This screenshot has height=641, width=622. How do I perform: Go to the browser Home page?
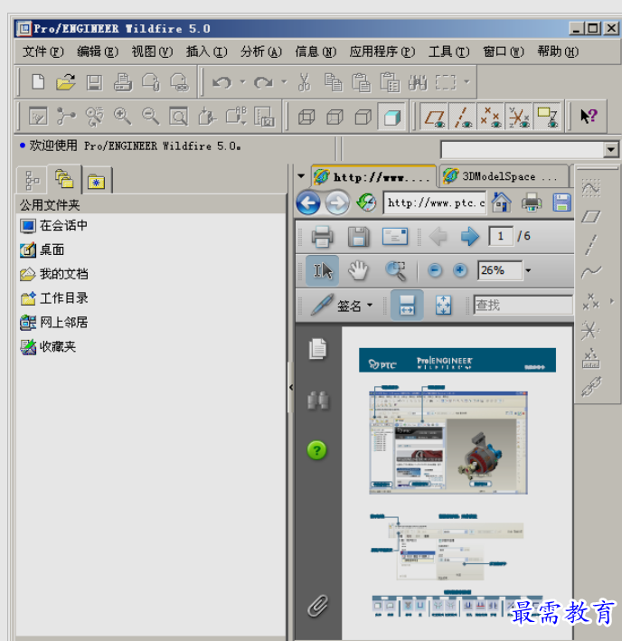502,203
